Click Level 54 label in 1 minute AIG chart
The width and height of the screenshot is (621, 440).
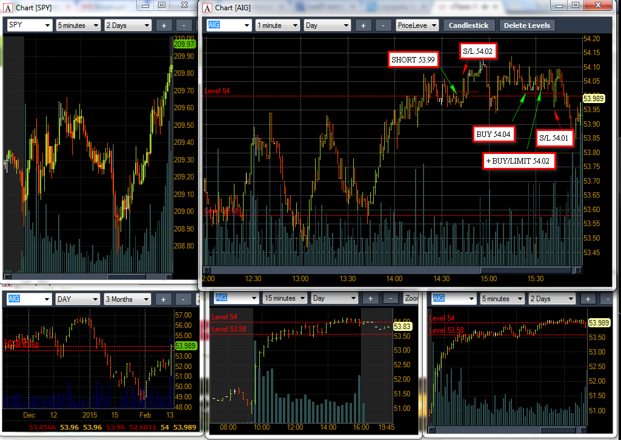click(x=217, y=91)
